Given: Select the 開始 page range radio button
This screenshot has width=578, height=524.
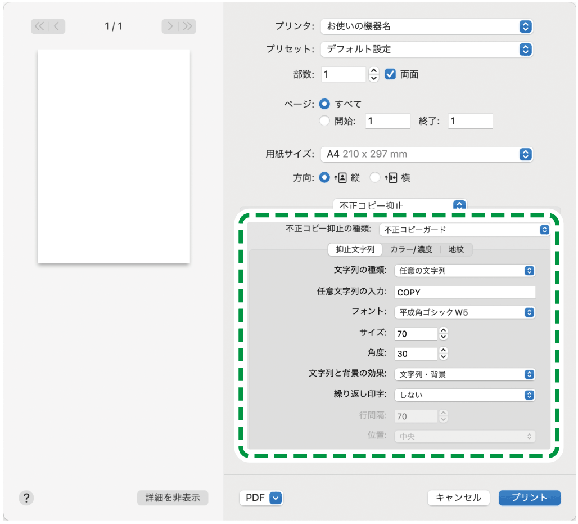Looking at the screenshot, I should [324, 120].
